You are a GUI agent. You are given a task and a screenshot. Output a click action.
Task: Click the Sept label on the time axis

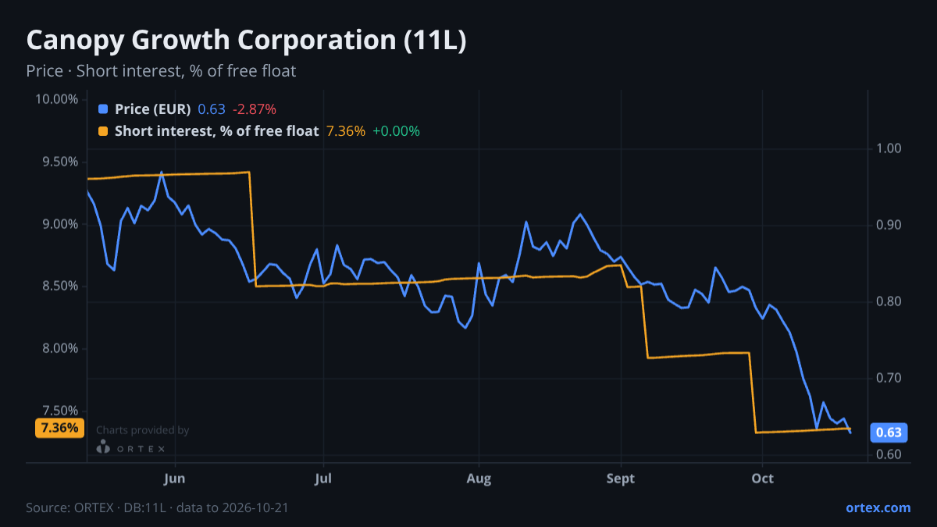click(620, 478)
